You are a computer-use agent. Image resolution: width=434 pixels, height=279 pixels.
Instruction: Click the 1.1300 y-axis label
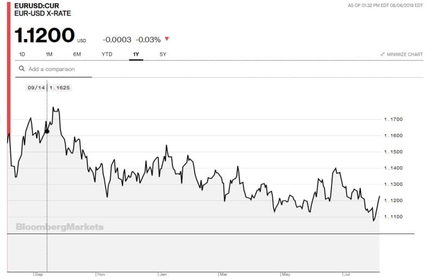[393, 184]
